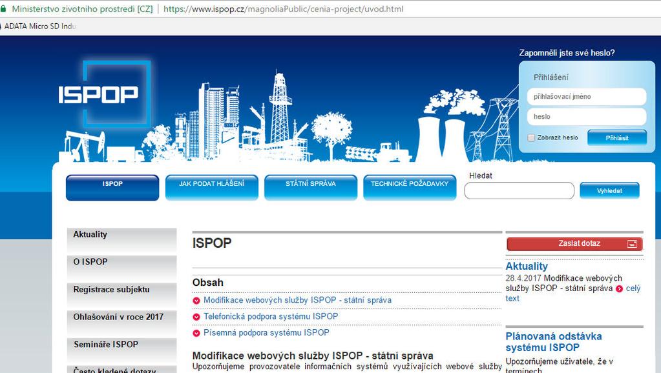Toggle the Zobrazit heslo checkbox

pos(531,137)
